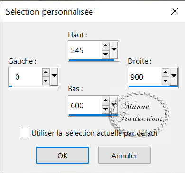Decrease the Gauche value with down arrow
Image resolution: width=185 pixels, height=173 pixels.
[46, 81]
